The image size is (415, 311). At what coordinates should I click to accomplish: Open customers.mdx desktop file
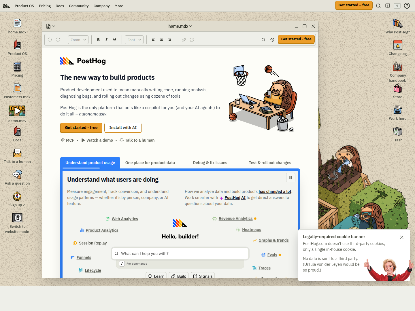(x=17, y=91)
